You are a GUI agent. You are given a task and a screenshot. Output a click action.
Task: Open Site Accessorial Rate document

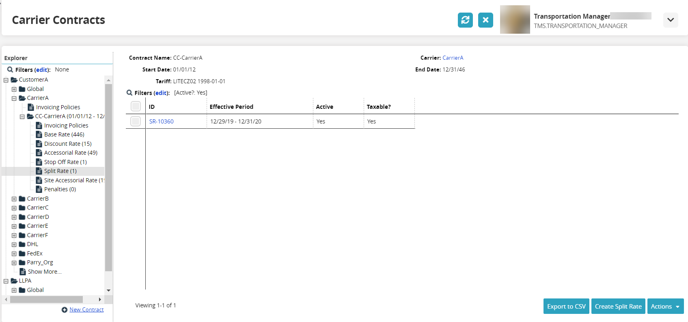tap(74, 180)
